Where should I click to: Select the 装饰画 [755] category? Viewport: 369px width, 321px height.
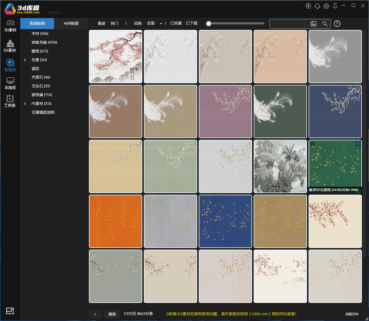(x=42, y=95)
